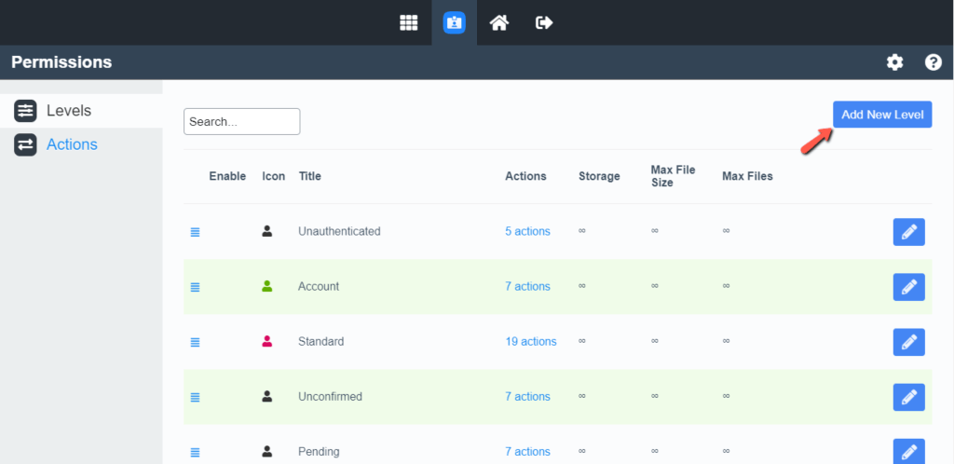Click the Max File Size column header
The image size is (954, 464).
673,176
